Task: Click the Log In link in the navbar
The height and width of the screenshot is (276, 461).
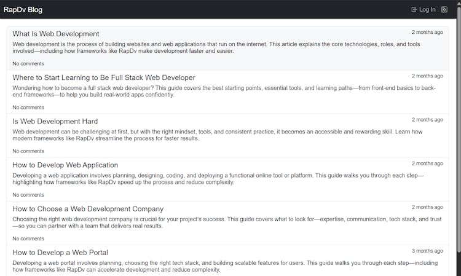Action: pyautogui.click(x=424, y=9)
